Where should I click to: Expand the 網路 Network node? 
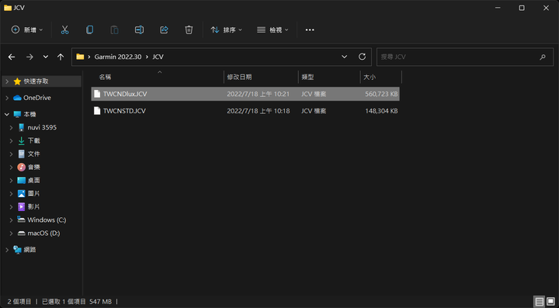[7, 250]
